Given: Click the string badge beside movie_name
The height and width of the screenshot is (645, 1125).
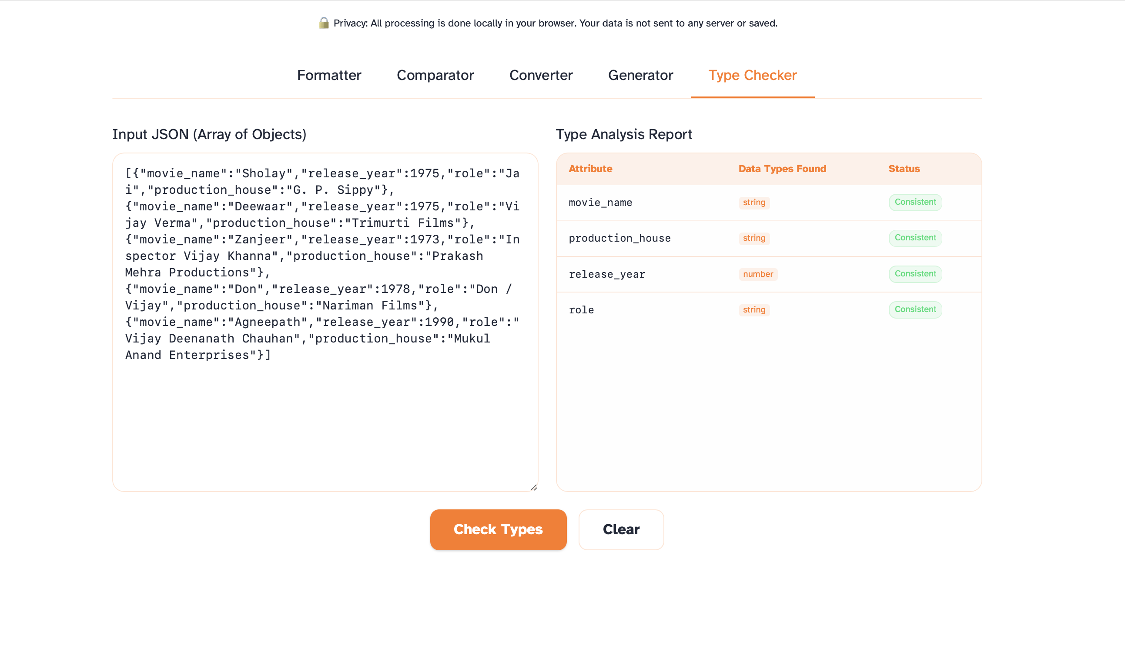Looking at the screenshot, I should point(754,203).
